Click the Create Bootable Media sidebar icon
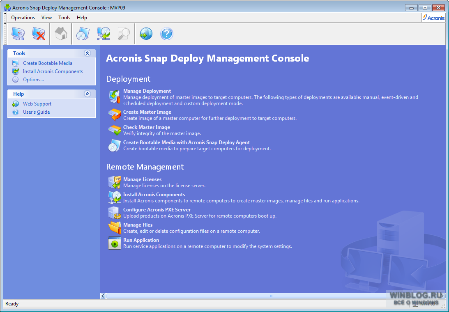 coord(16,63)
